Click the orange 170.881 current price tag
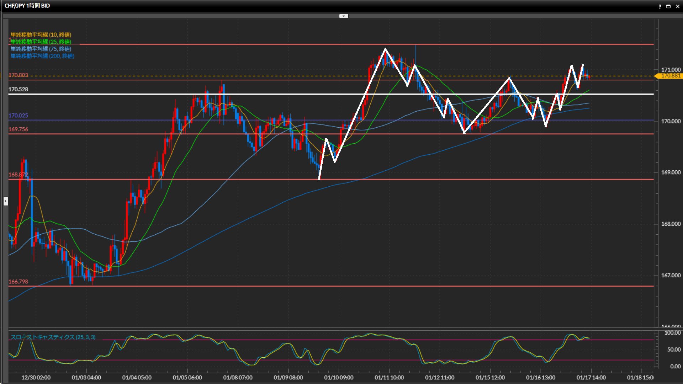This screenshot has width=683, height=384. coord(670,76)
